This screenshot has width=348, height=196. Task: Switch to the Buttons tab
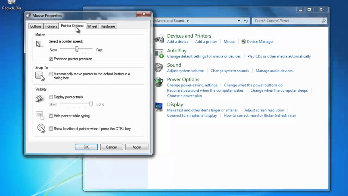click(36, 26)
